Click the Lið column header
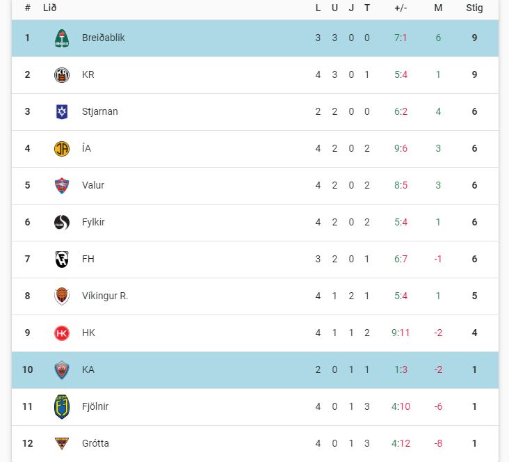The width and height of the screenshot is (509, 462). (49, 8)
